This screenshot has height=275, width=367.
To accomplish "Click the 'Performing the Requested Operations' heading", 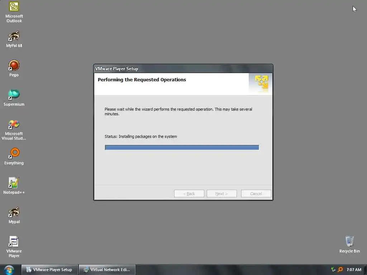I will 142,80.
